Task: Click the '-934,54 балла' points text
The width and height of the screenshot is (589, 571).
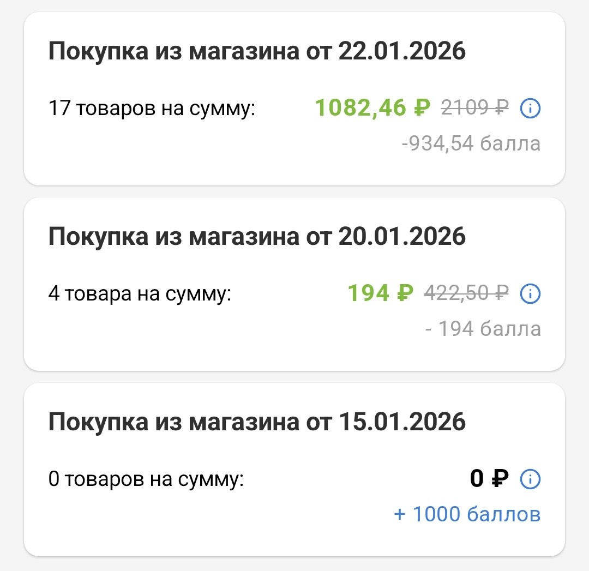Action: 471,143
